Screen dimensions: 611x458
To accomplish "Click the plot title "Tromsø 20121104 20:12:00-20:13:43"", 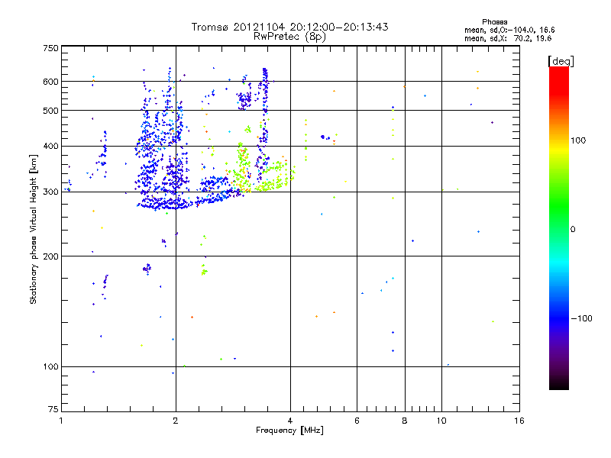I will click(x=289, y=27).
